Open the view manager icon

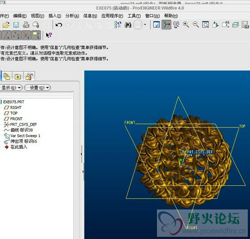click(245, 25)
